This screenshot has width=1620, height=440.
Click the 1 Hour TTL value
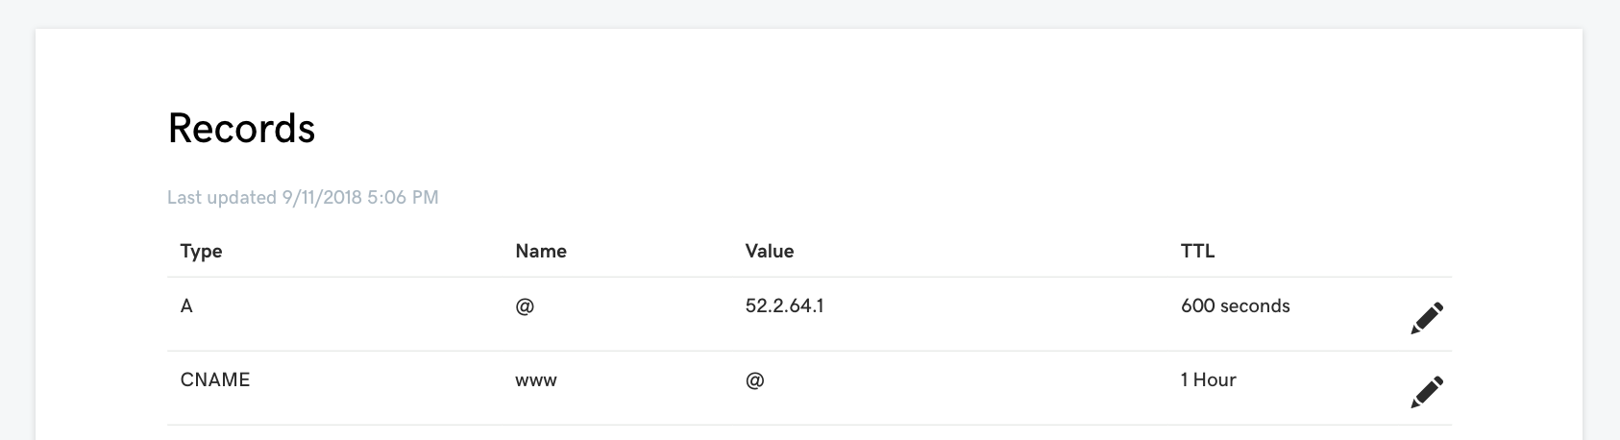click(1208, 380)
